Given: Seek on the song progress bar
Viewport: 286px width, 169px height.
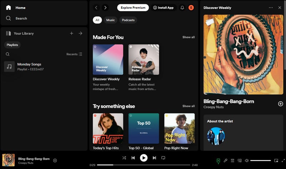Looking at the screenshot, I should coord(144,165).
